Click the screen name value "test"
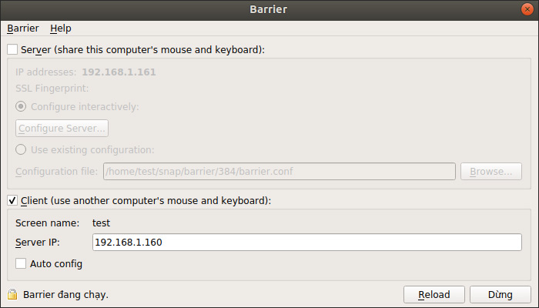 (x=102, y=223)
